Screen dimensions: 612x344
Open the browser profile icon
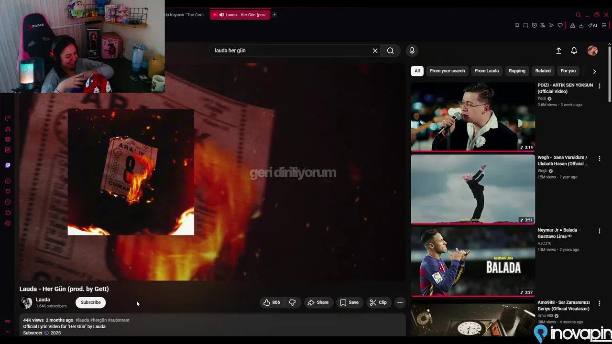[x=572, y=25]
